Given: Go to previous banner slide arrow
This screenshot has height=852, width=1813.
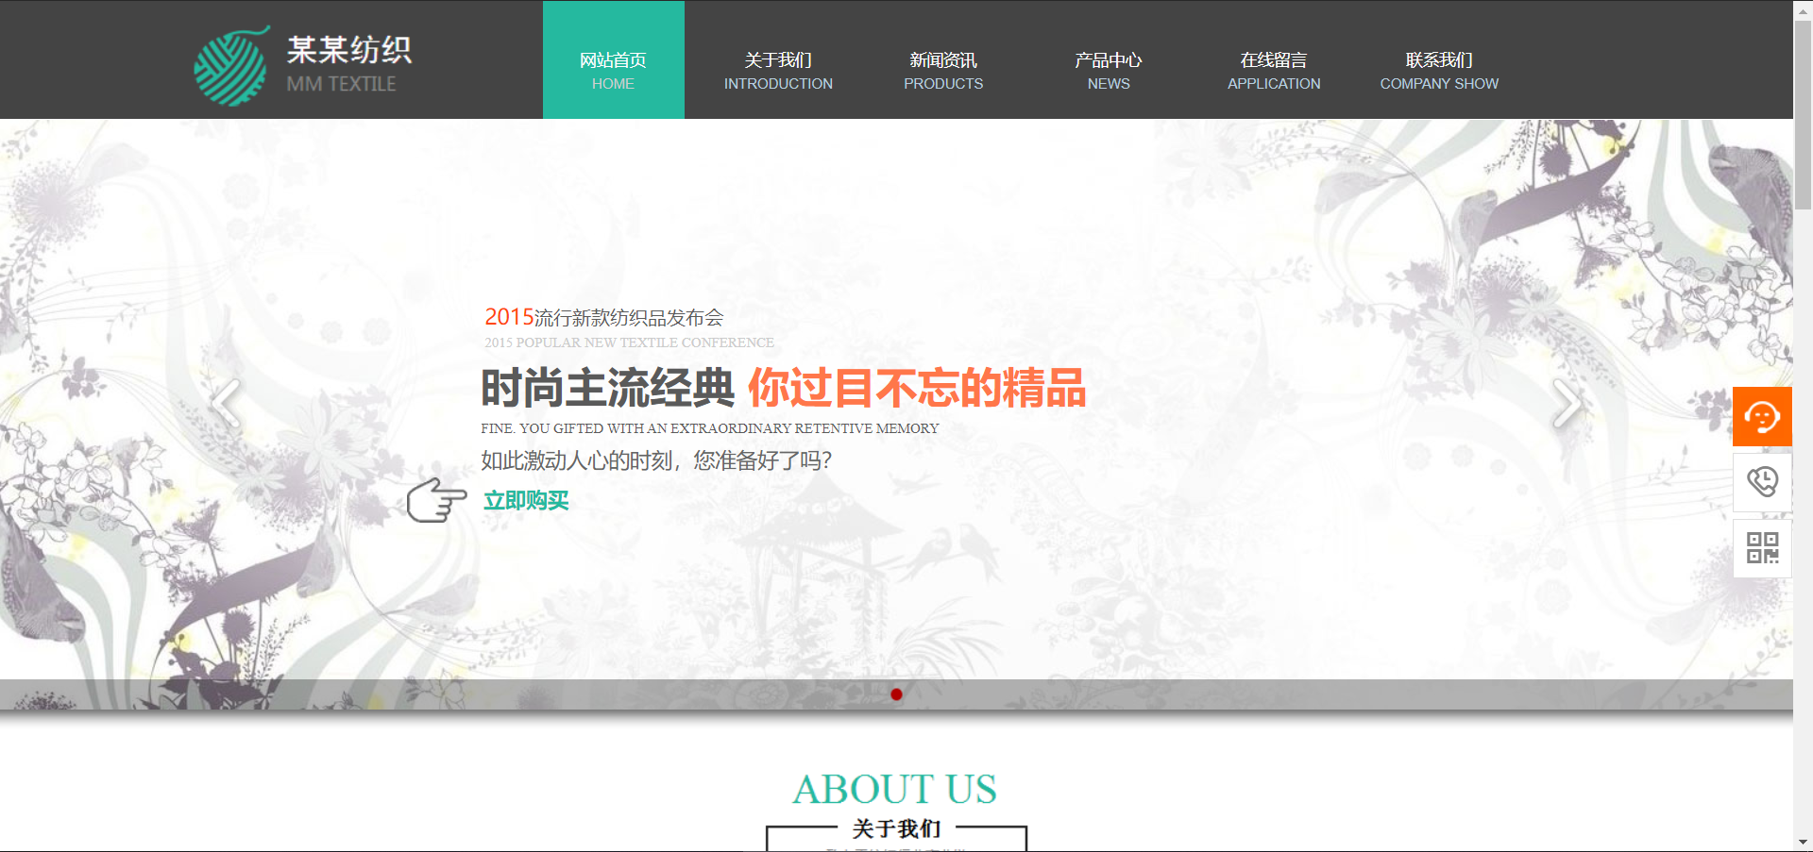Looking at the screenshot, I should point(226,404).
